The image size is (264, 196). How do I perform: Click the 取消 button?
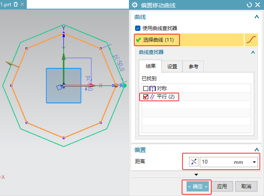point(246,187)
